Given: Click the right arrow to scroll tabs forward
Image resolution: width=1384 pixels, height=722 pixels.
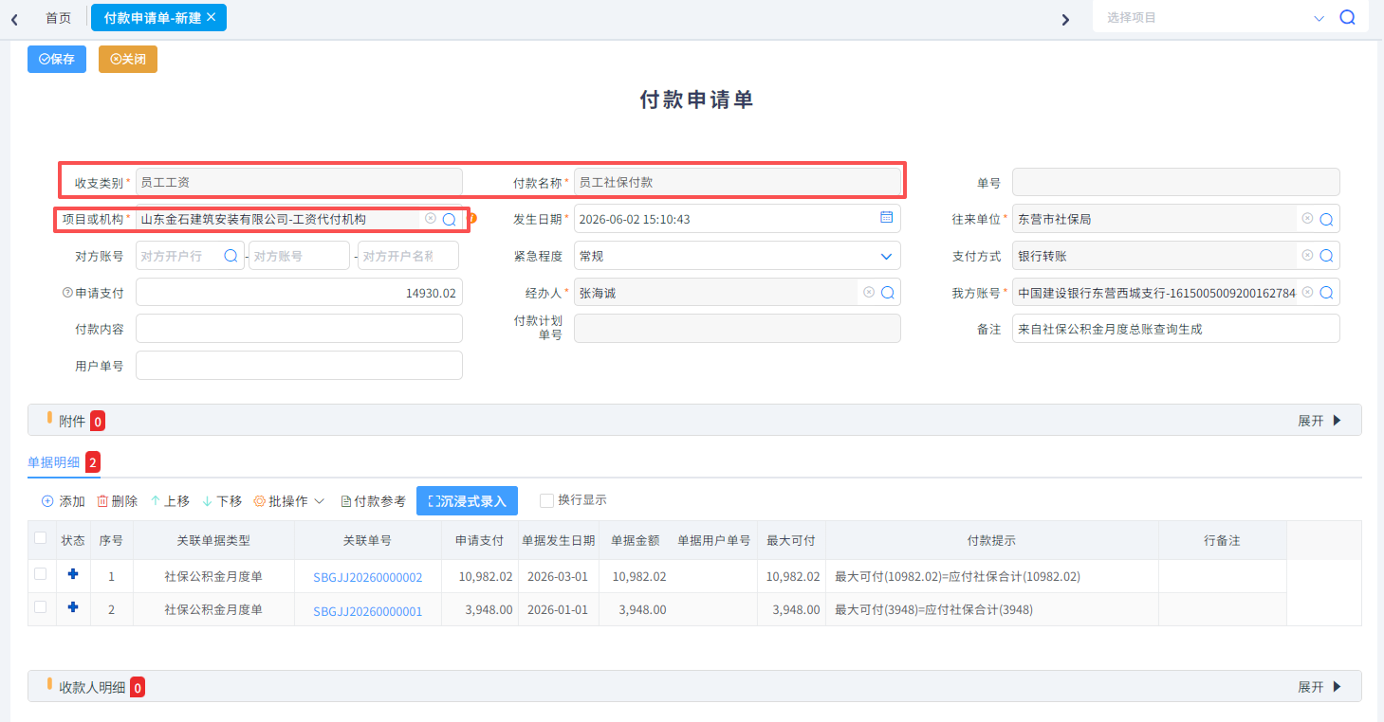Looking at the screenshot, I should click(x=1065, y=19).
